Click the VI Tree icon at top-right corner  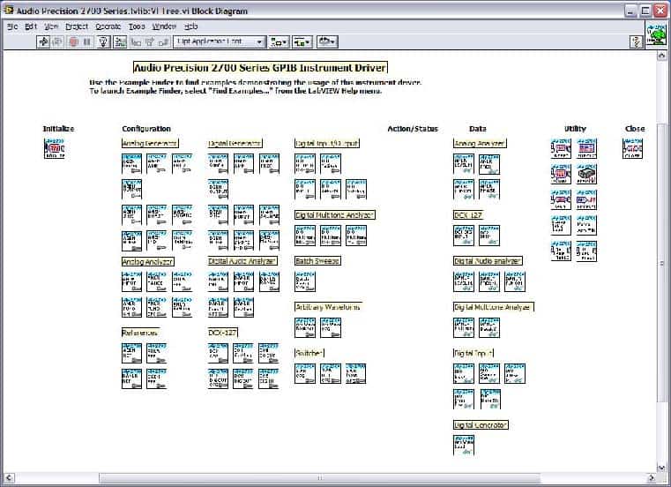point(656,37)
